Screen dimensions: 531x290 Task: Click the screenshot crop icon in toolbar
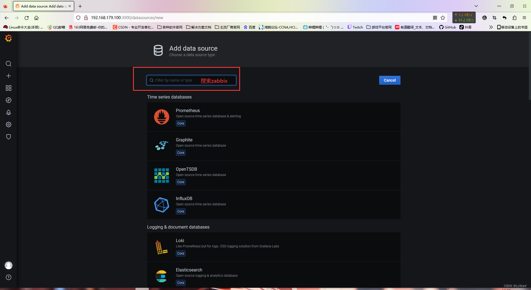[x=494, y=18]
